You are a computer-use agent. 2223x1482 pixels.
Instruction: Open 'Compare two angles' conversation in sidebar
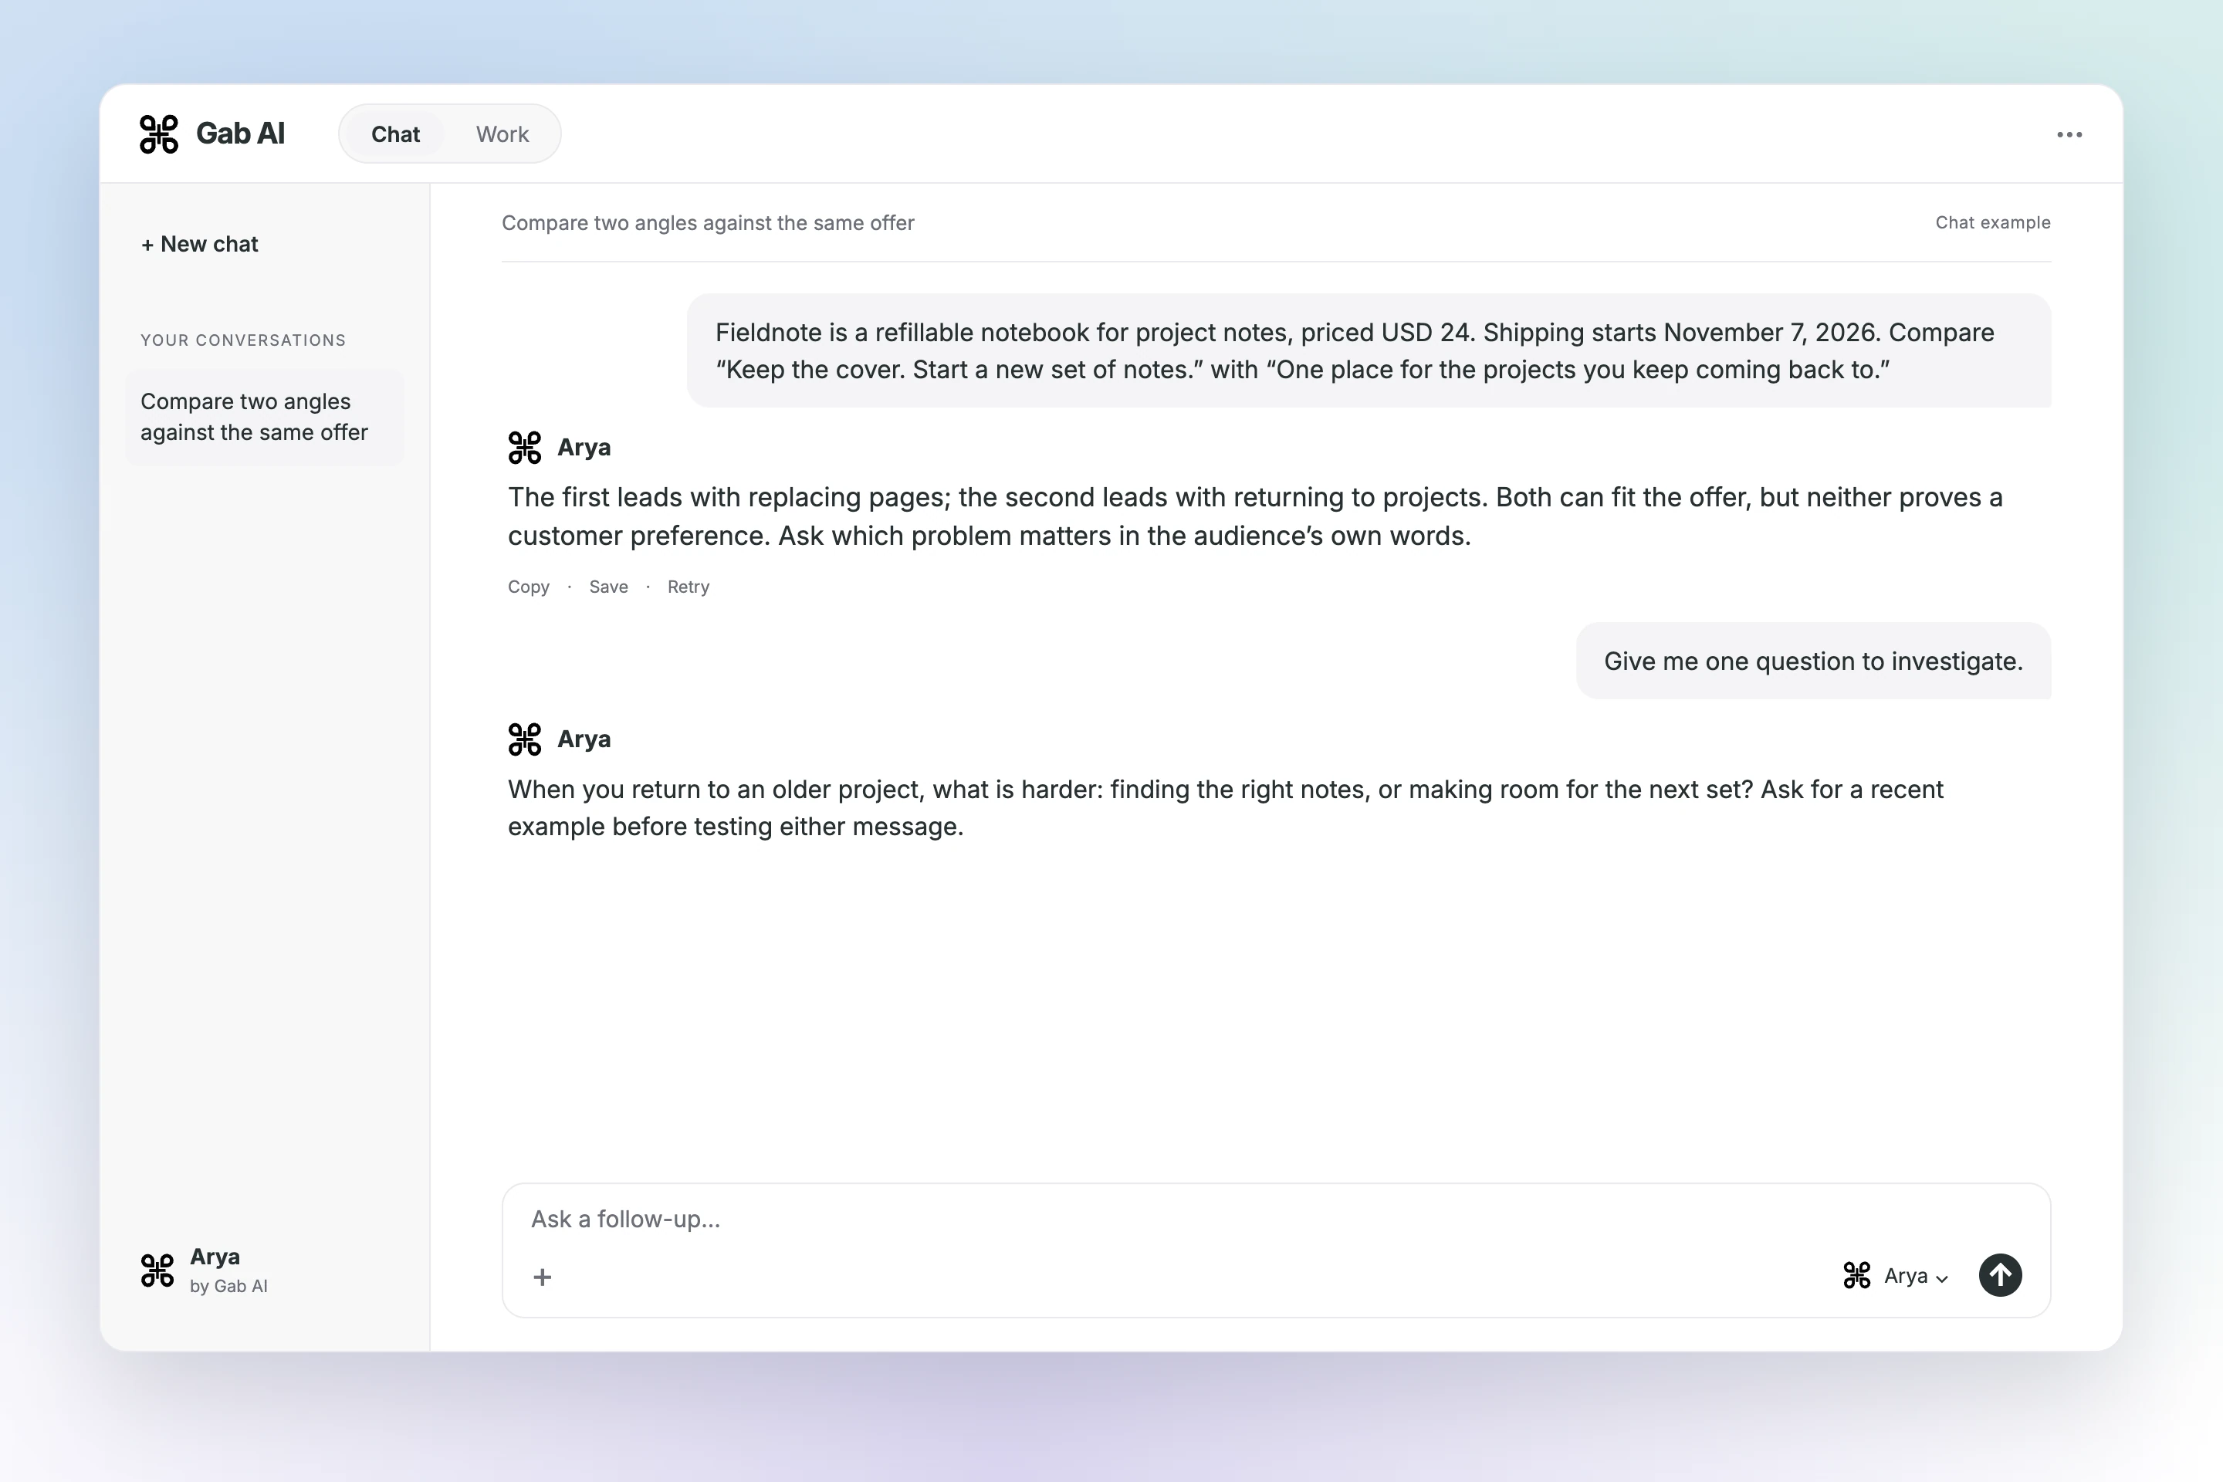click(265, 417)
